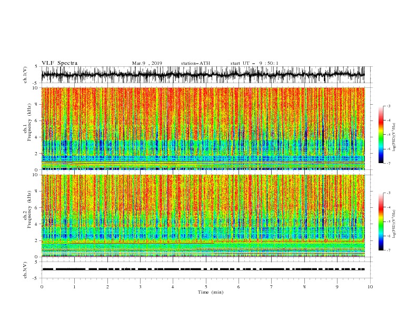Click the "3" tick on the time axis
The height and width of the screenshot is (322, 417).
[x=141, y=287]
